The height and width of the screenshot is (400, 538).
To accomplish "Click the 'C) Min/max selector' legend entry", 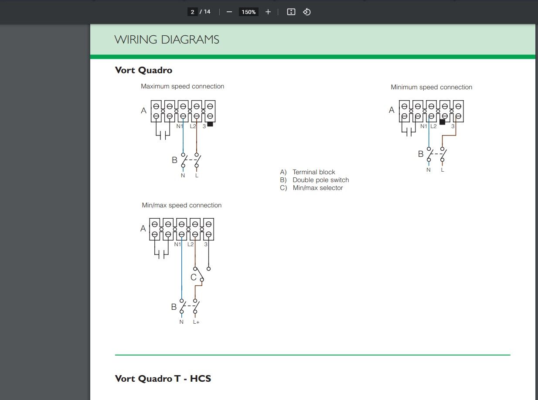I will click(312, 188).
